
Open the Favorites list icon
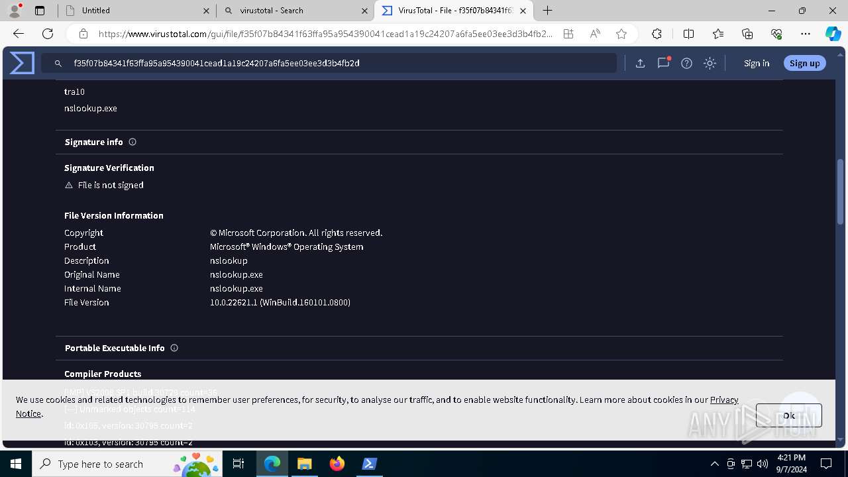pyautogui.click(x=718, y=34)
